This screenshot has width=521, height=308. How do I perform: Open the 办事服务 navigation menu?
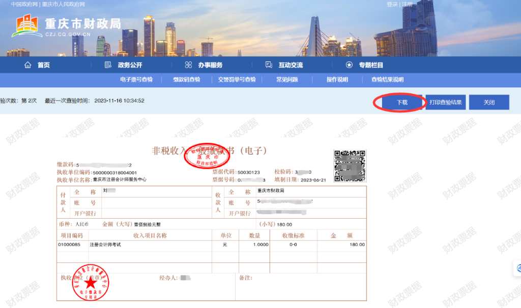click(x=210, y=65)
